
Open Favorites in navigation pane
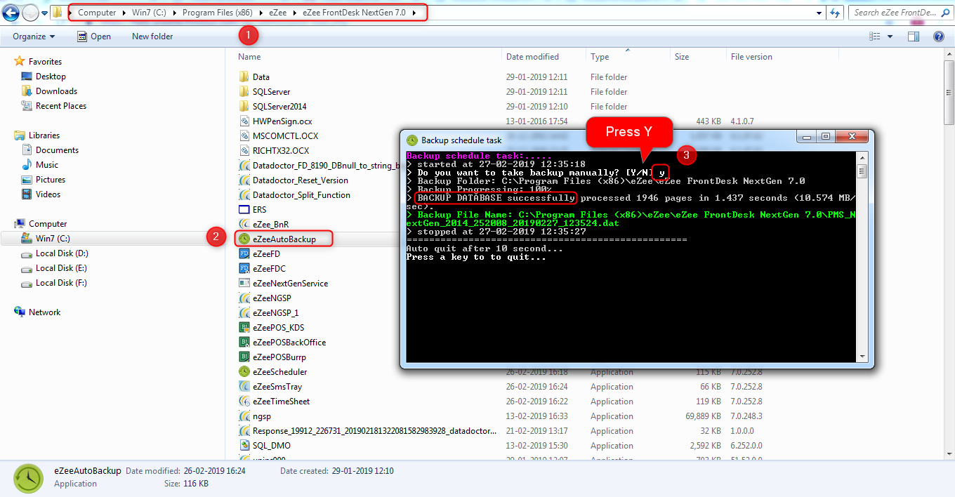click(45, 62)
